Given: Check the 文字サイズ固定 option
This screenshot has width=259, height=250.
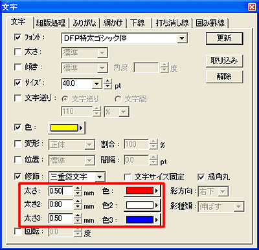Looking at the screenshot, I should (x=128, y=178).
